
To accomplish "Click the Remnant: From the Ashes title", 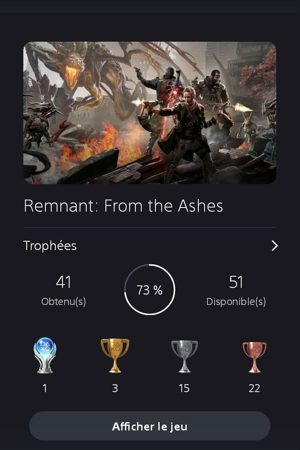I will (x=123, y=206).
